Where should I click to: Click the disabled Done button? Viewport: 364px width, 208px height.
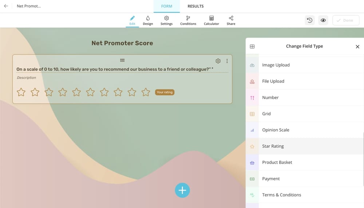pos(345,20)
